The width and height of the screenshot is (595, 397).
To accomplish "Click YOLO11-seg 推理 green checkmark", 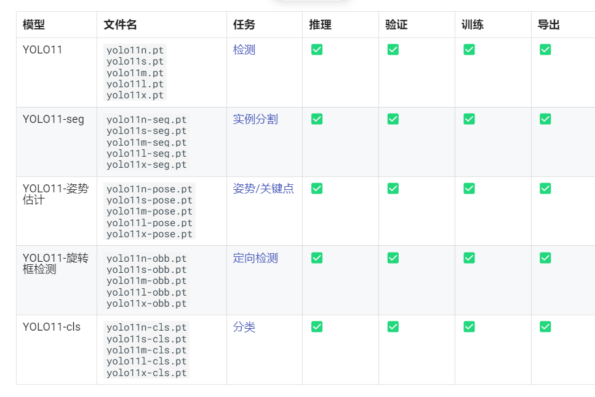I will (x=317, y=119).
